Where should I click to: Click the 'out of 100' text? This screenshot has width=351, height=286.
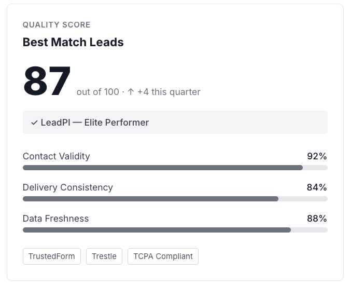click(x=97, y=92)
